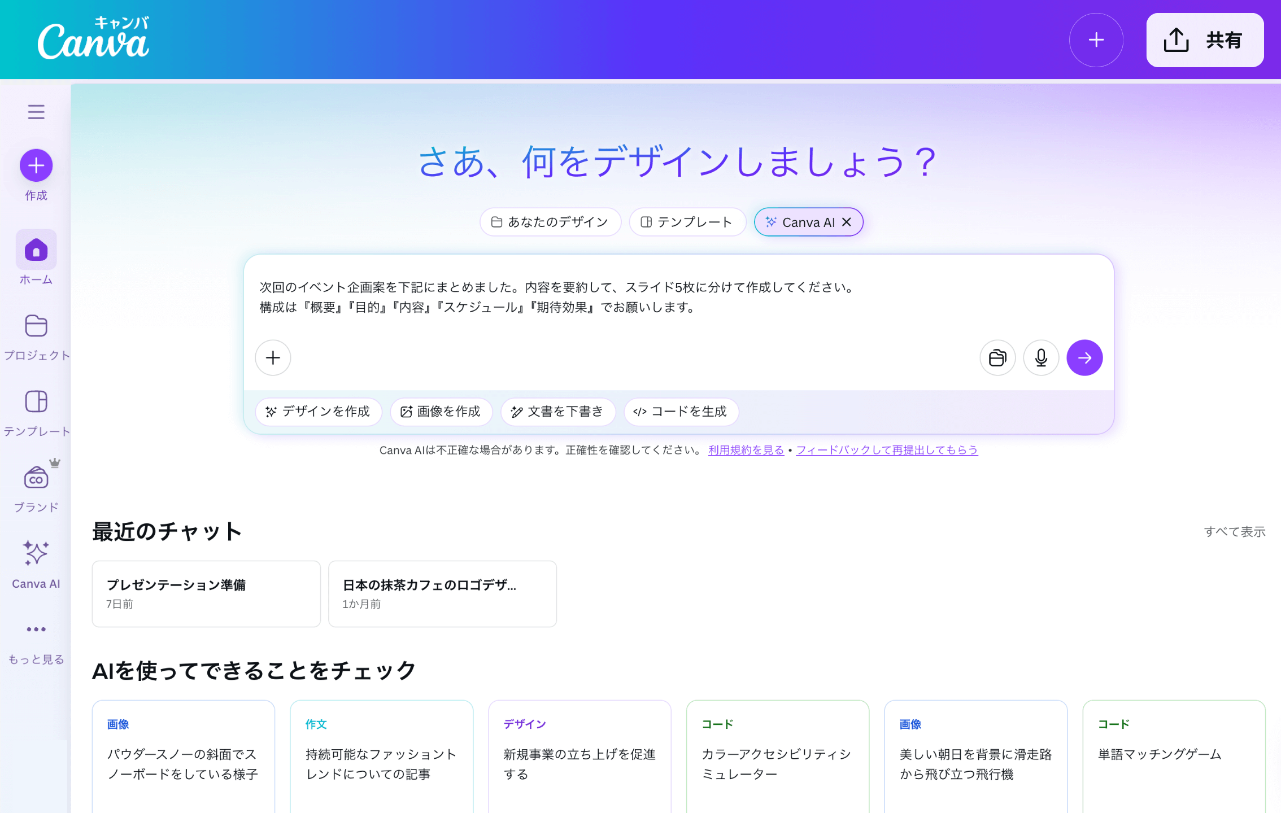Click the AIを使ってできることをチェック heading

coord(254,671)
